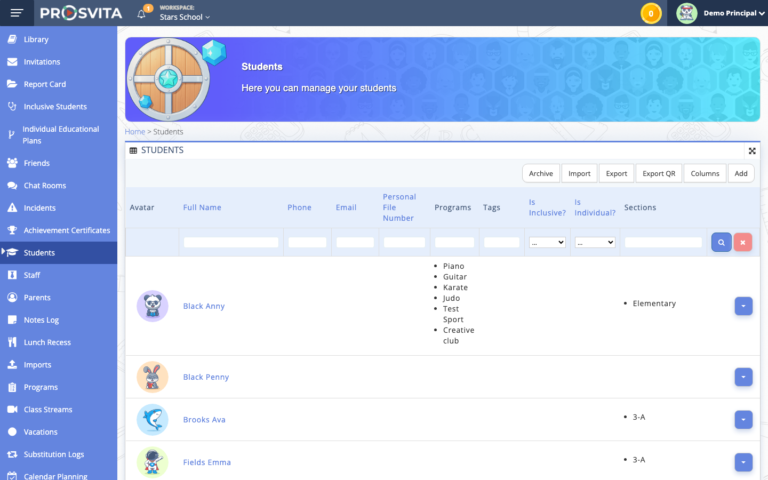
Task: Open Black Anny's student profile link
Action: point(204,306)
